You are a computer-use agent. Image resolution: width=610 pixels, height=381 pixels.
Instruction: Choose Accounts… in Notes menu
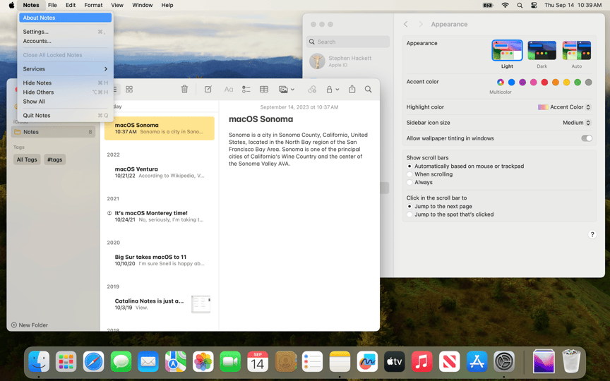66,41
